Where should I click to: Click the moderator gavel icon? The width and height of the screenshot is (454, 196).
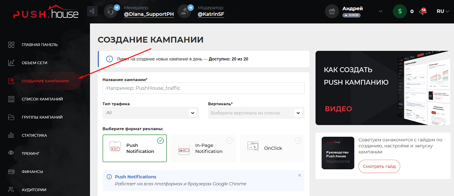185,11
